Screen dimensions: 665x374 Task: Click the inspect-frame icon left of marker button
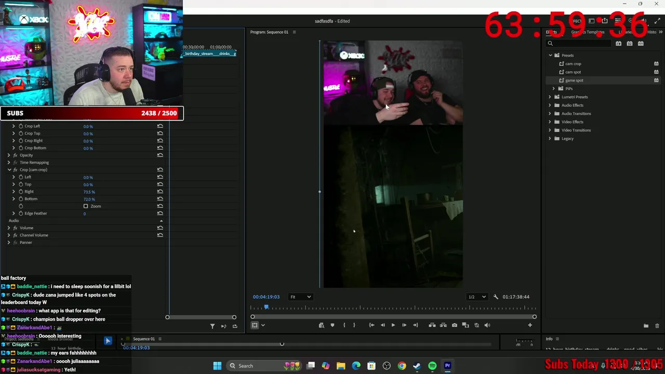tap(321, 325)
